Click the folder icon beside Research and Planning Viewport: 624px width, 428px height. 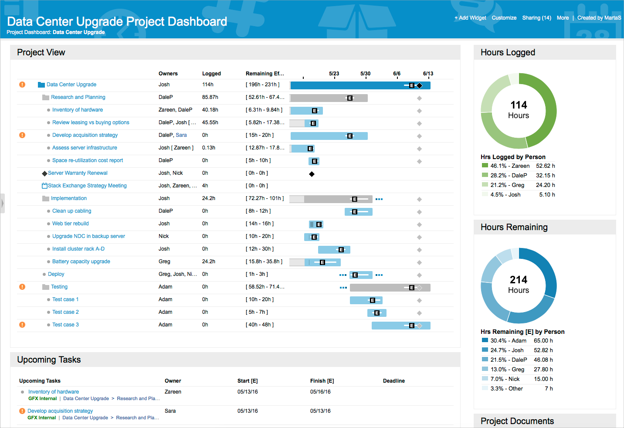click(45, 97)
